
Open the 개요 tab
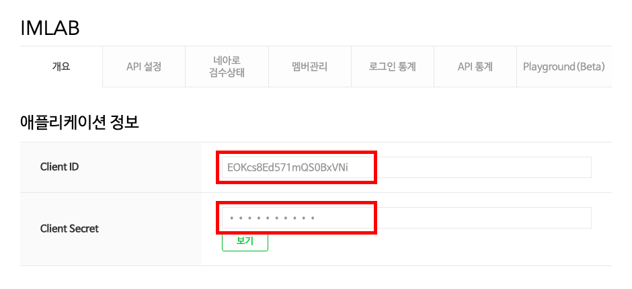(x=61, y=67)
